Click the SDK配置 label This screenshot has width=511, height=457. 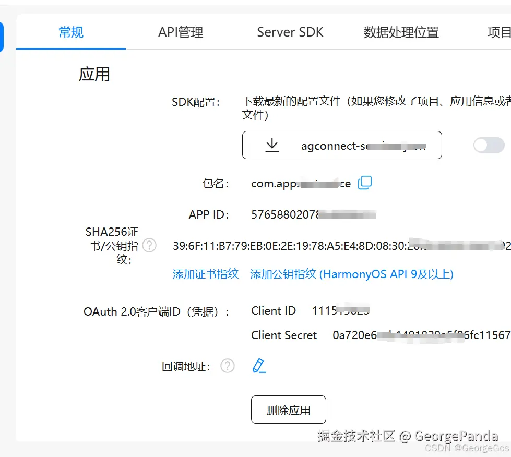pos(196,102)
